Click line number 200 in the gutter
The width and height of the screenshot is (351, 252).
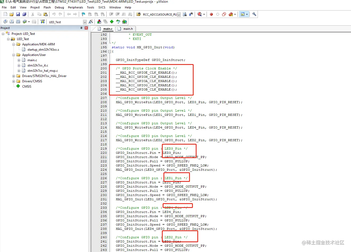pos(104,68)
